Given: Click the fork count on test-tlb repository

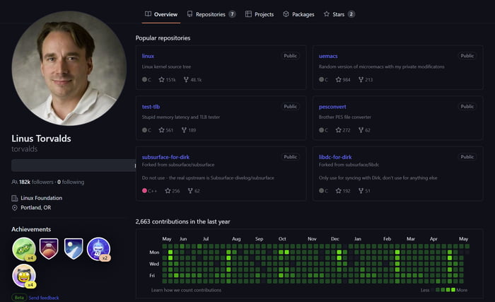Looking at the screenshot, I should [x=189, y=130].
